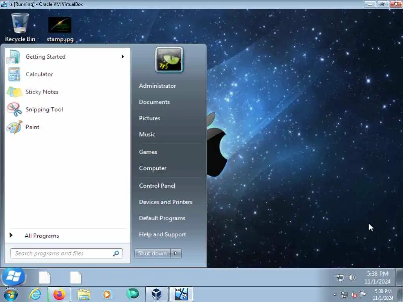Image resolution: width=403 pixels, height=302 pixels.
Task: Restore down the VirtualBox VM window
Action: coord(383,4)
